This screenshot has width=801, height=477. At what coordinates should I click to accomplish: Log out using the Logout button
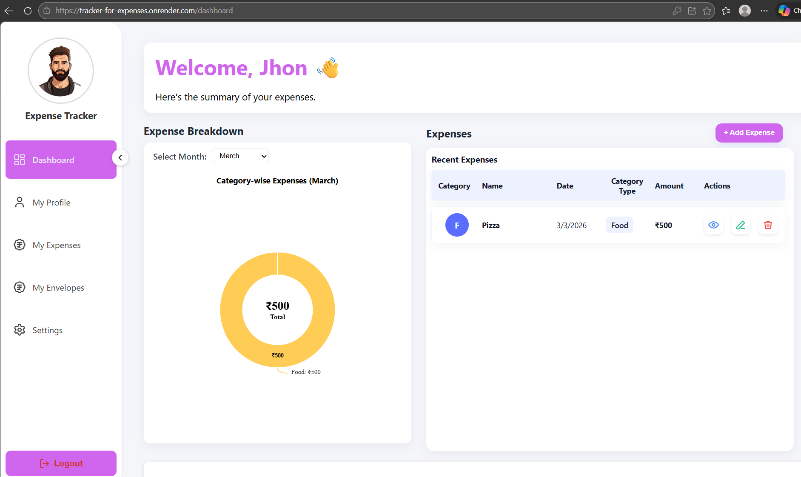pos(61,463)
